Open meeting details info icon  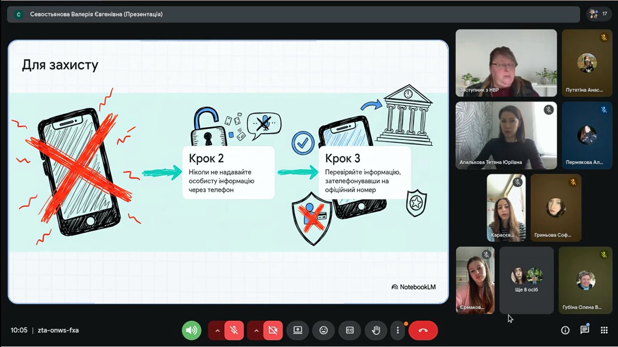565,330
